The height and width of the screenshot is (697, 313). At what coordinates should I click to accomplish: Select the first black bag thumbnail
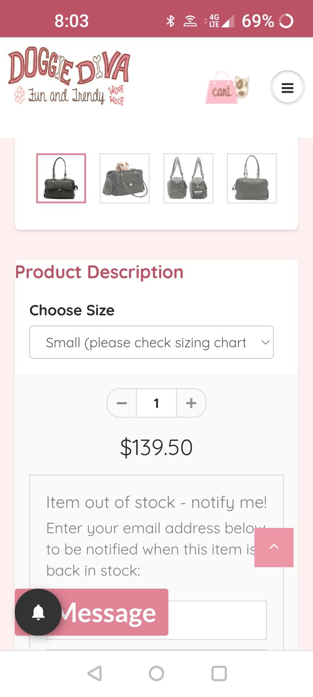(61, 178)
